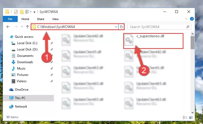203x124 pixels.
Task: Refresh the SysWOW64 folder
Action: coord(121,27)
